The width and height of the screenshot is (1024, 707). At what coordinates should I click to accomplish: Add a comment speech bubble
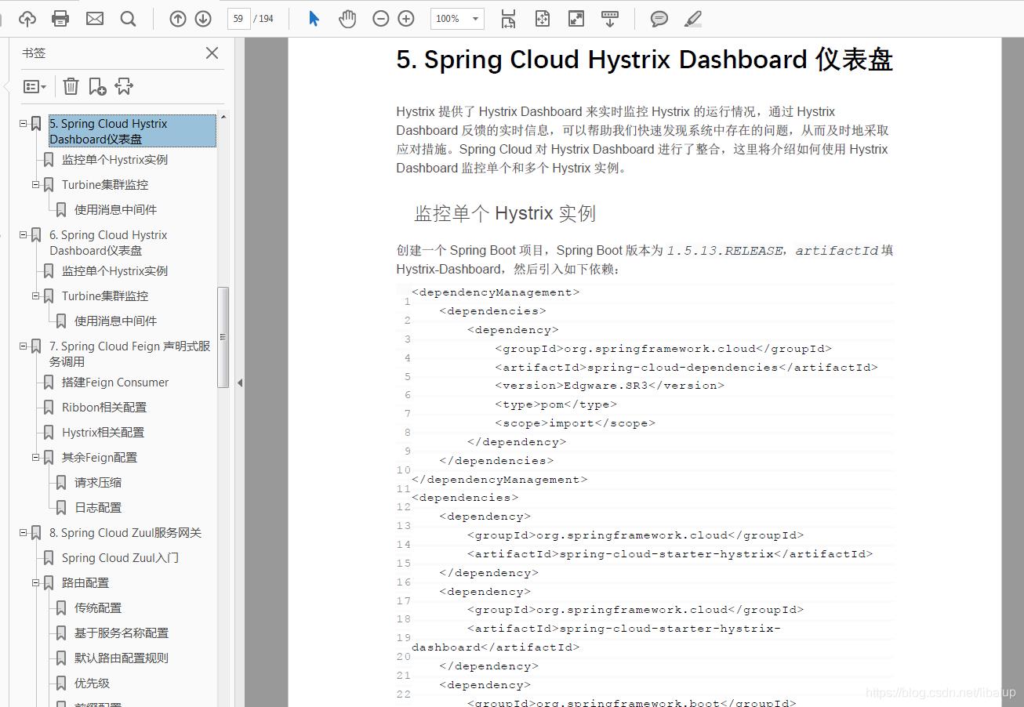coord(659,18)
